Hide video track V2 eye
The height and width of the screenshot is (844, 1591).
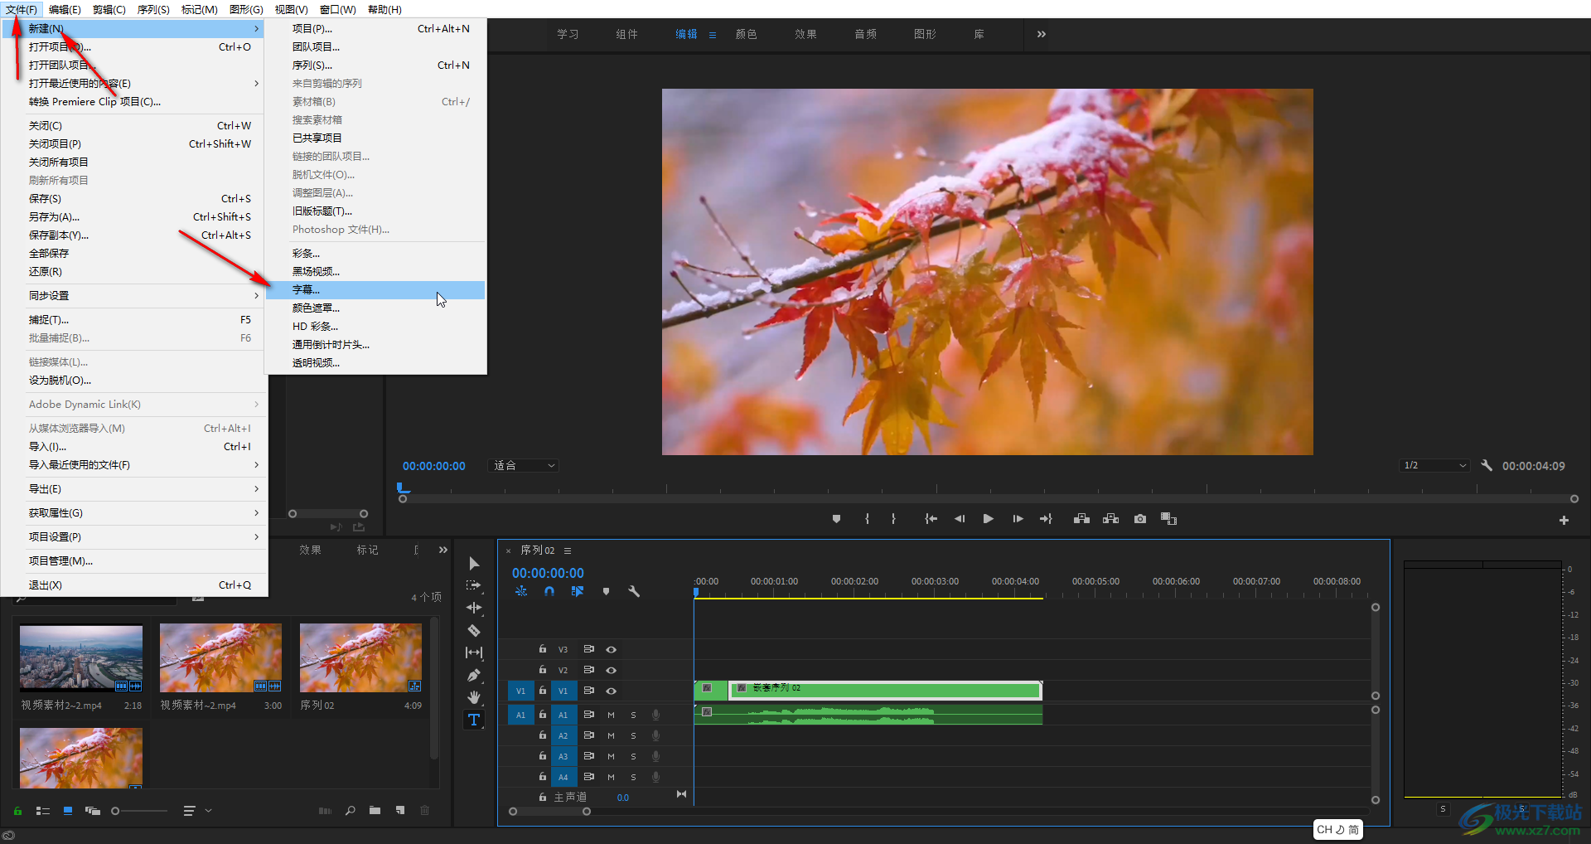pos(612,671)
